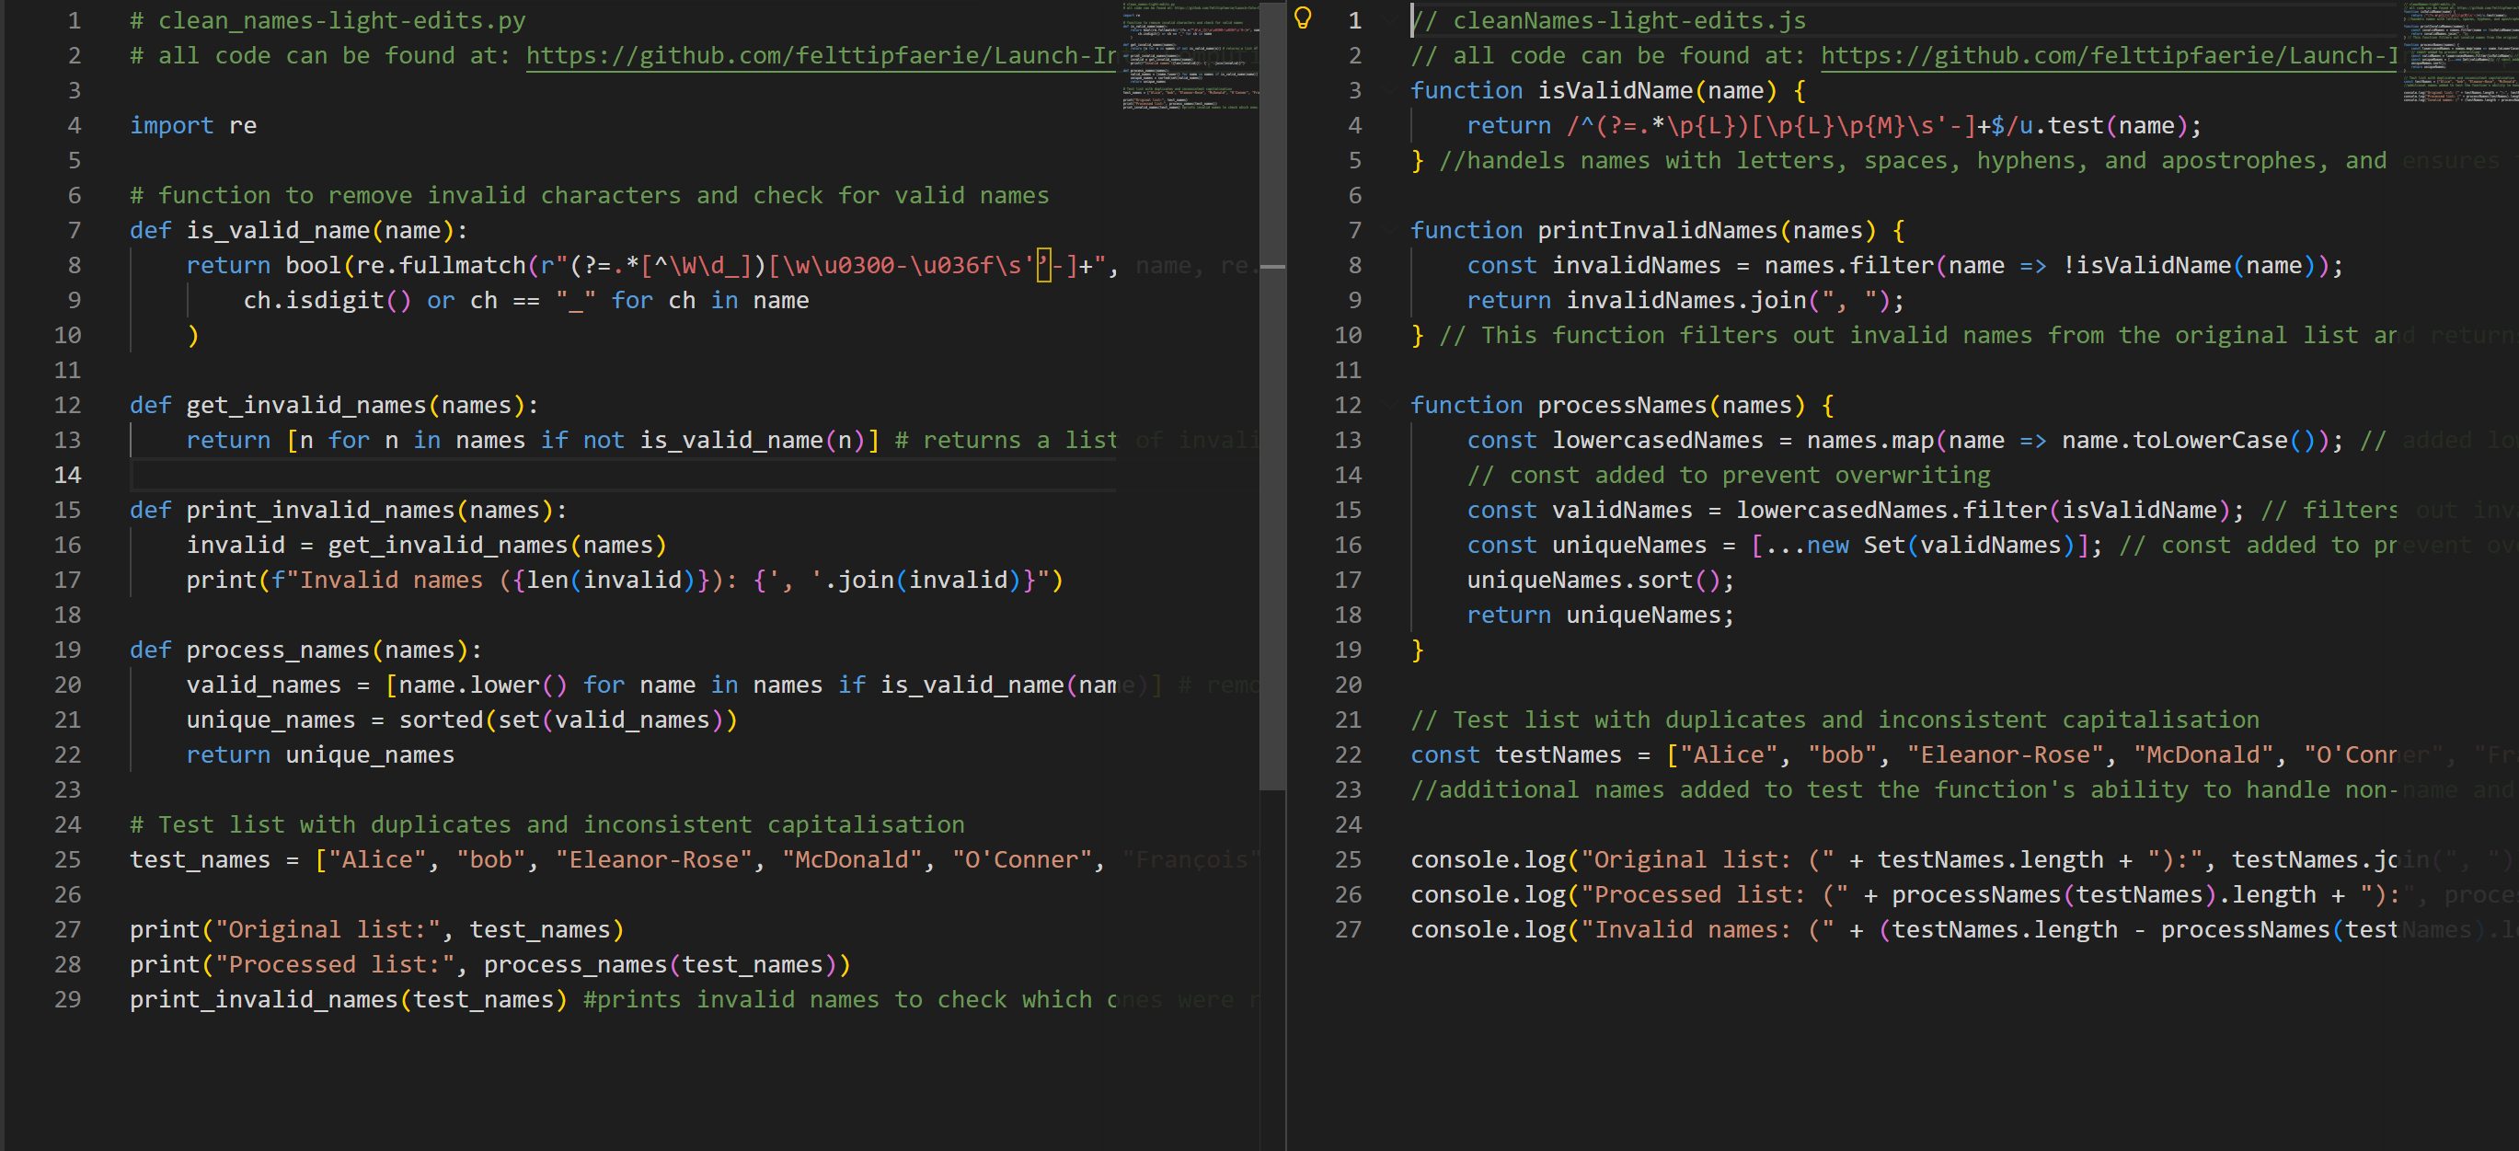The width and height of the screenshot is (2519, 1151).
Task: Click '# clean_names-light-edits.py' comment
Action: click(x=328, y=20)
